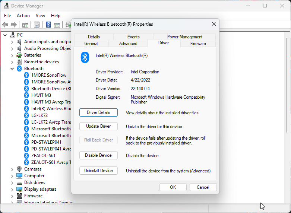
Task: Click OK in the Properties dialog
Action: click(x=173, y=187)
